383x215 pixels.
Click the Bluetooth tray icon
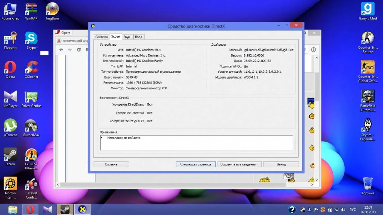click(x=309, y=210)
